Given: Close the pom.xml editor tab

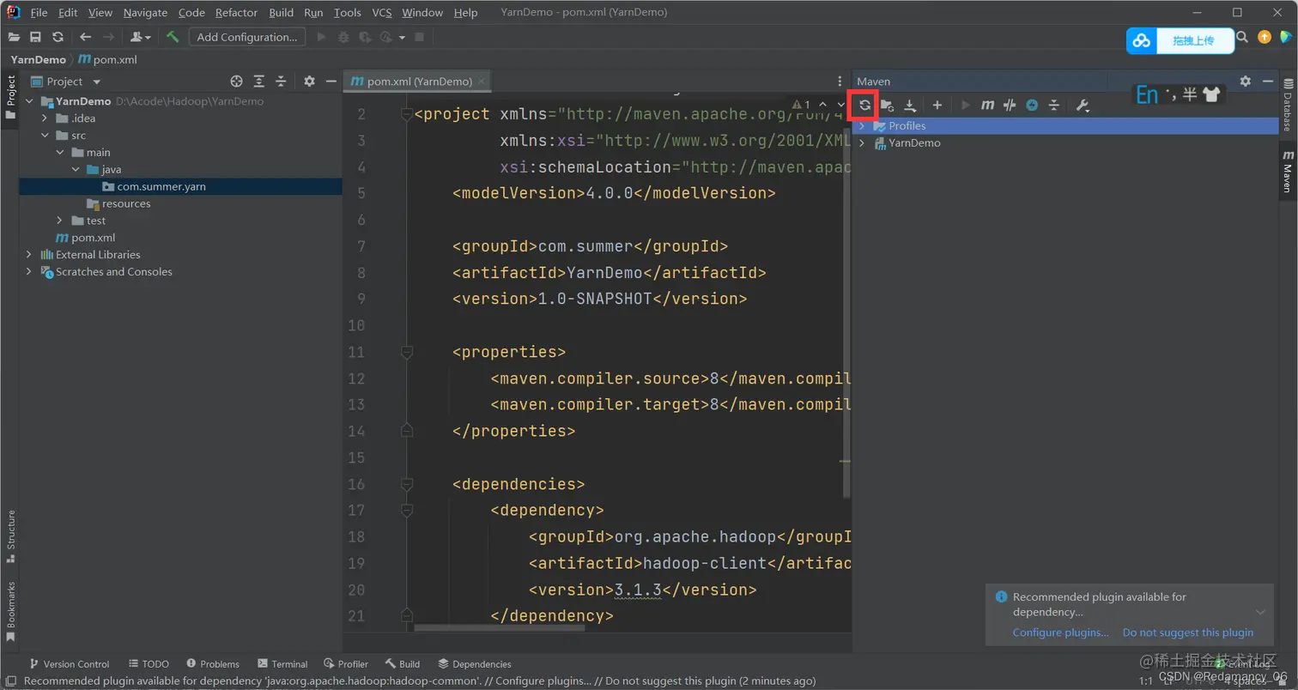Looking at the screenshot, I should tap(483, 82).
